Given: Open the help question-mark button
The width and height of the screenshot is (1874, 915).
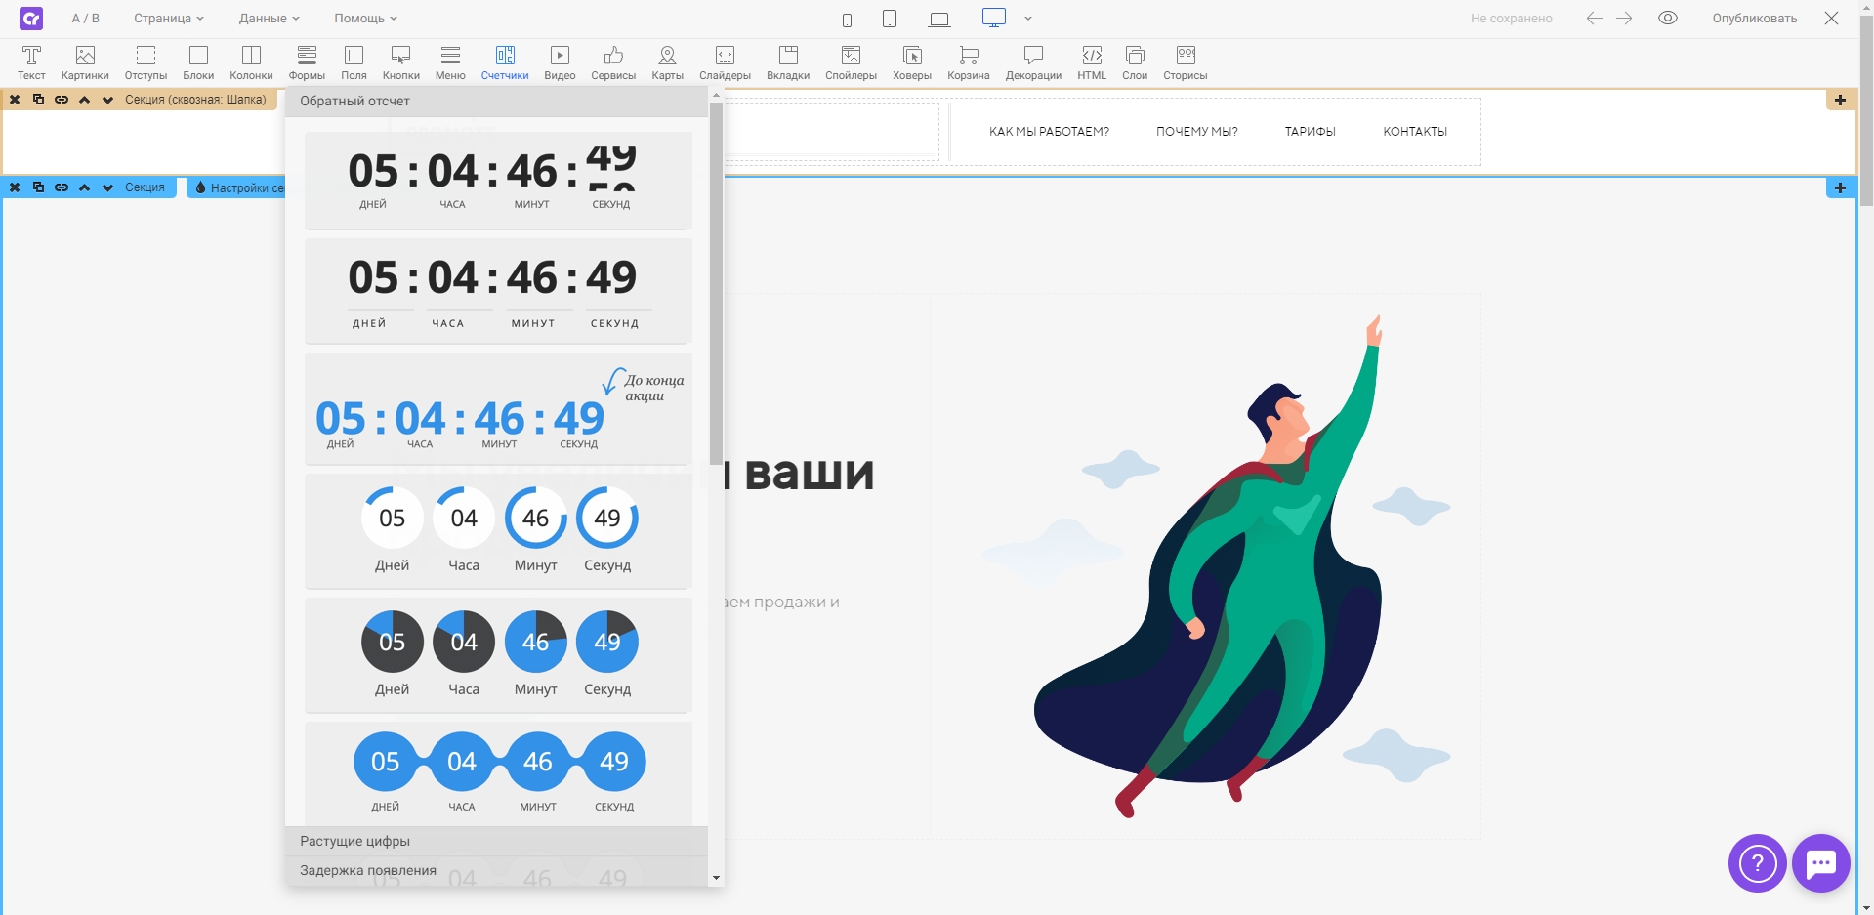Looking at the screenshot, I should point(1757,863).
